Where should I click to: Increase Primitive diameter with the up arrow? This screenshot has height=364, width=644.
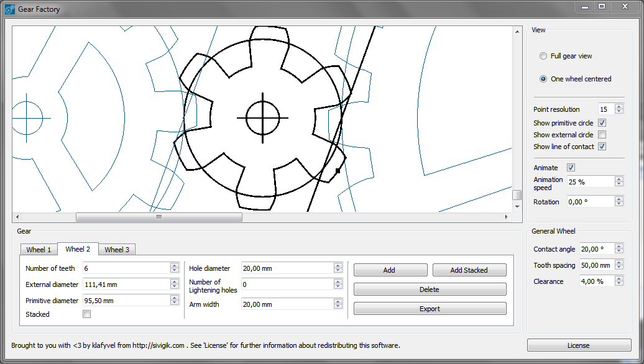point(175,298)
